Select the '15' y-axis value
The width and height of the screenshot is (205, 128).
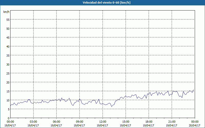click(8, 91)
